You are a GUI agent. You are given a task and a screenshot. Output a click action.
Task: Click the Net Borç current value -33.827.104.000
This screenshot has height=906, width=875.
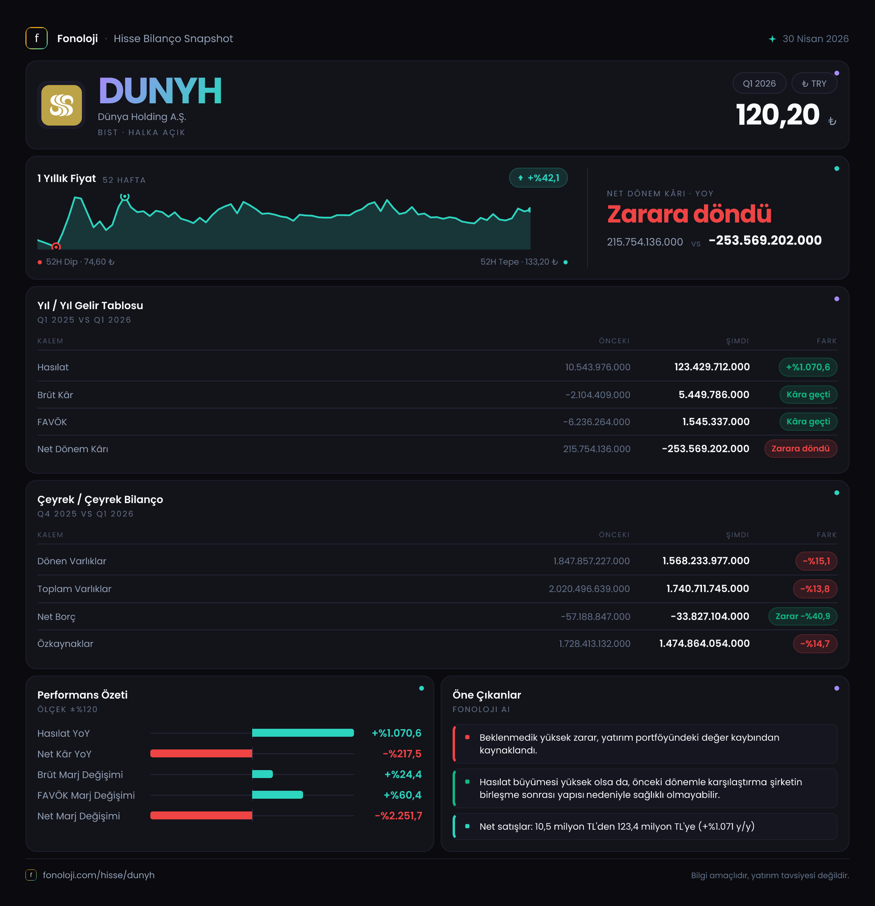pyautogui.click(x=710, y=616)
